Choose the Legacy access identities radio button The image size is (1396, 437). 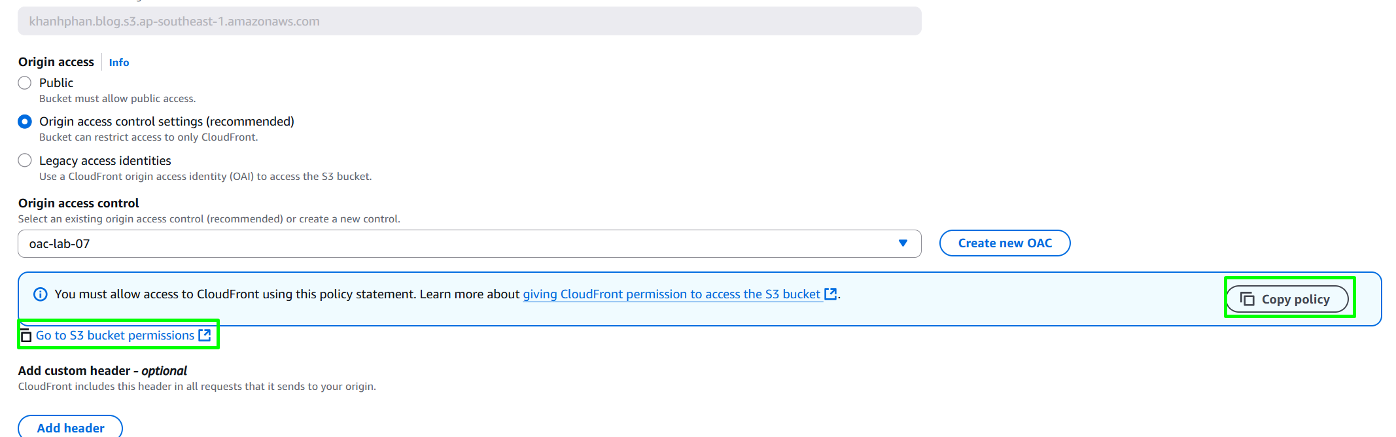pyautogui.click(x=25, y=160)
